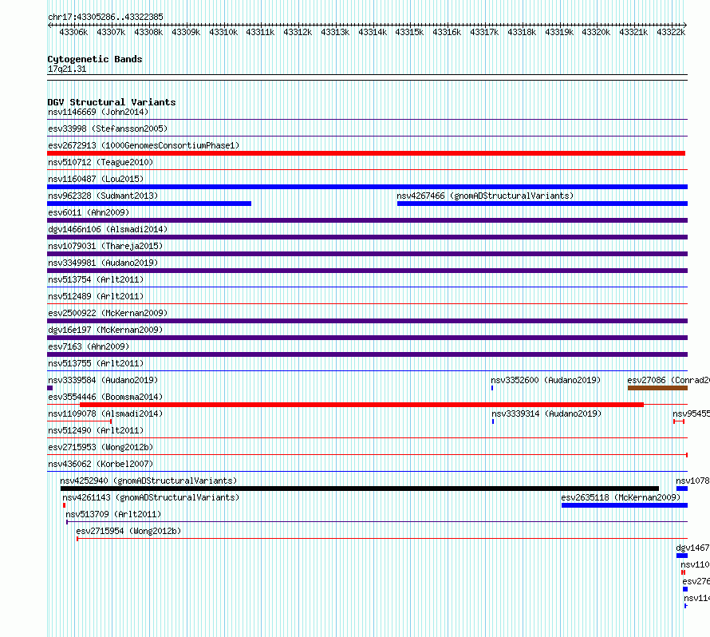Click the 43310k position on the ruler
The height and width of the screenshot is (637, 710).
[223, 32]
